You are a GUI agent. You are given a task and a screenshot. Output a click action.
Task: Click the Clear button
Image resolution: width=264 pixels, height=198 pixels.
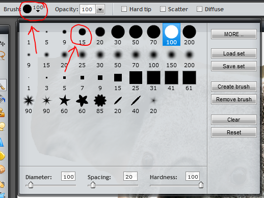click(x=234, y=120)
